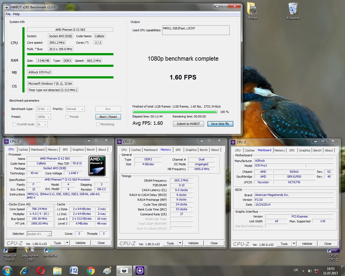Image resolution: width=345 pixels, height=276 pixels.
Task: Click the UK language indicator
Action: 296,270
